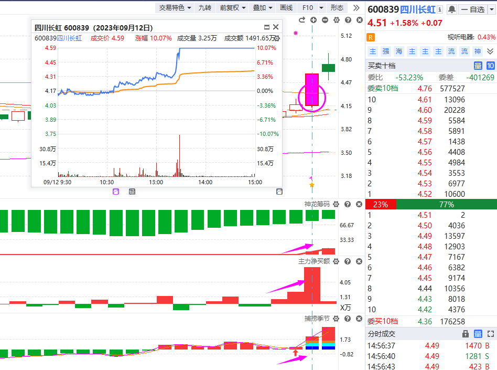Screen dimensions: 497x370
Task: Expand the arrow next to F10
Action: 321,8
